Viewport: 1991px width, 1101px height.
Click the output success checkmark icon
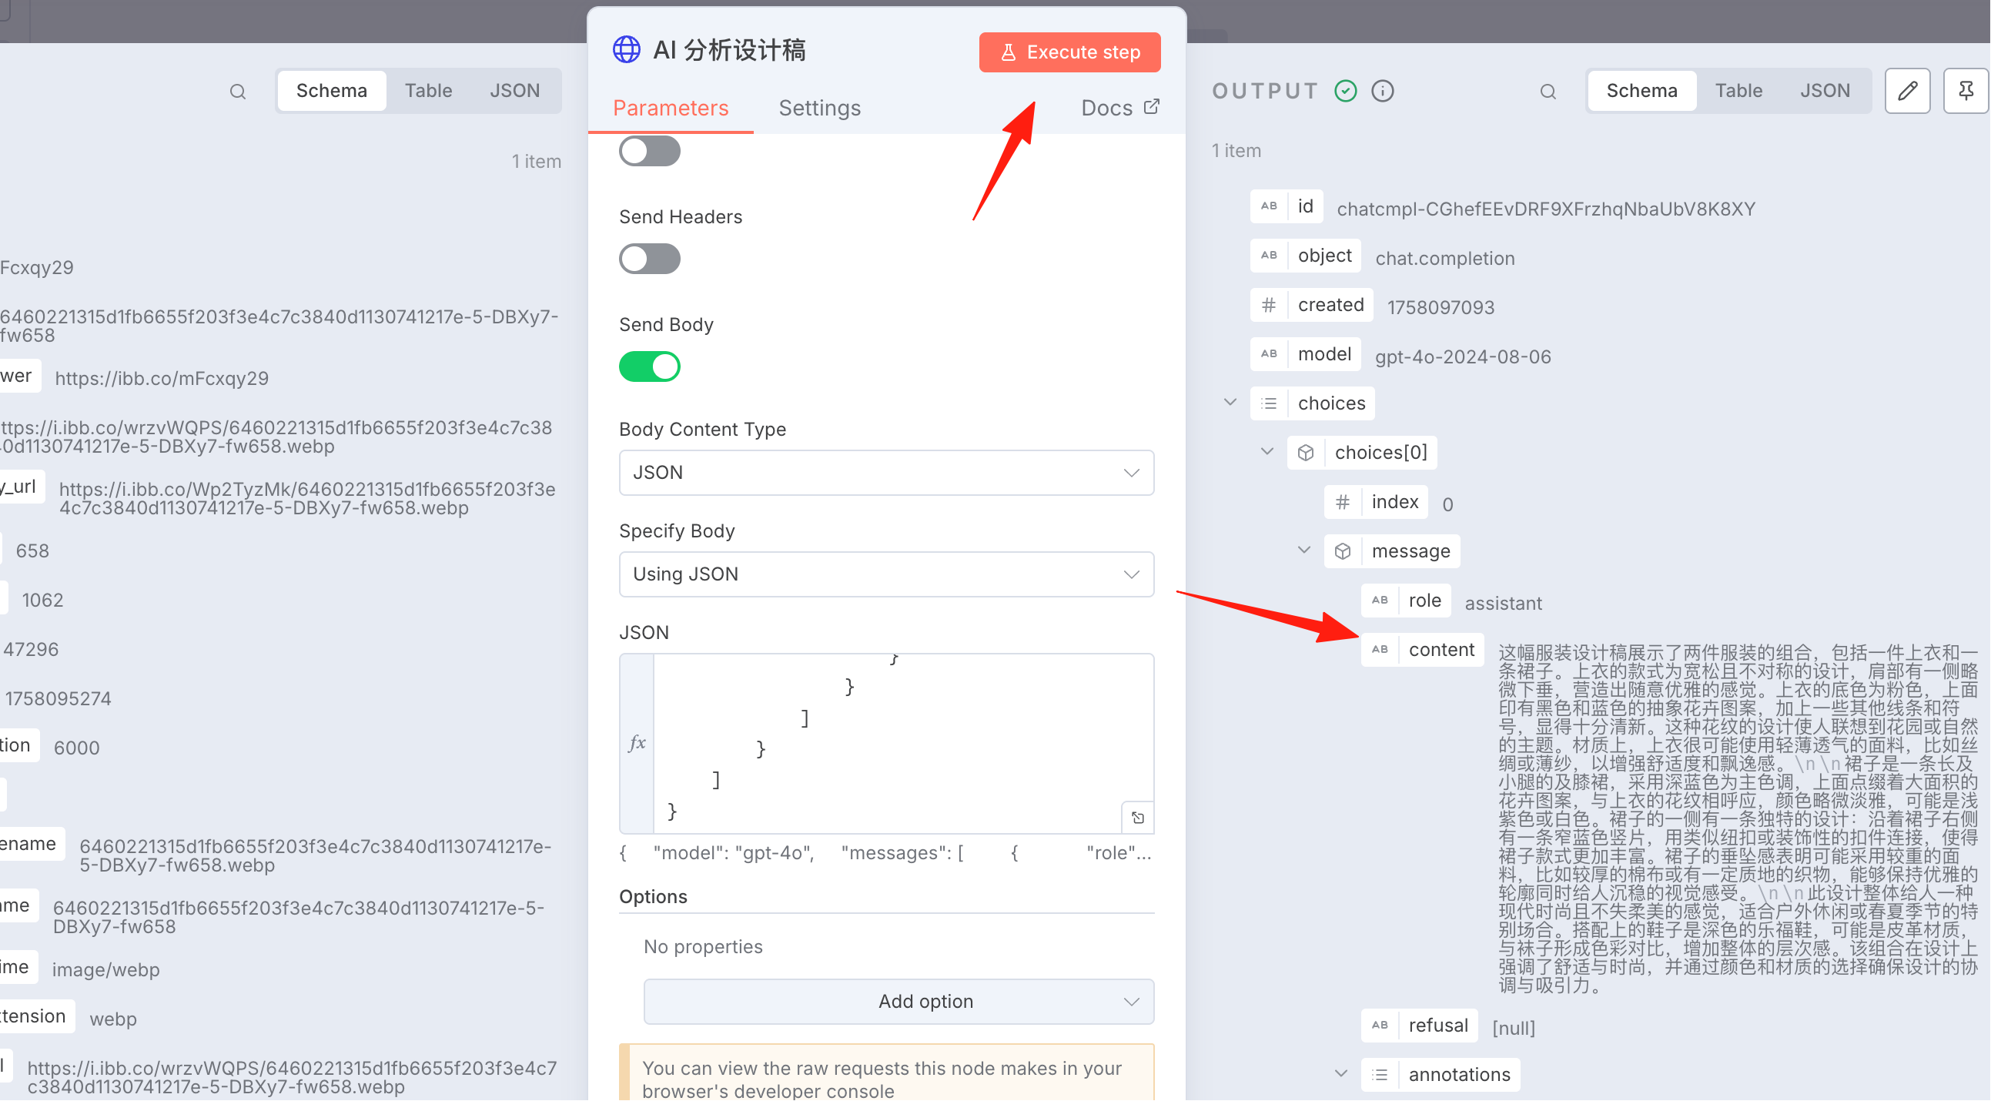1346,91
